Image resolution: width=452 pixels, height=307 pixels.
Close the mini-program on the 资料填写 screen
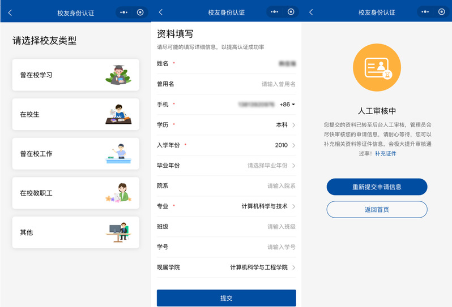tap(291, 12)
